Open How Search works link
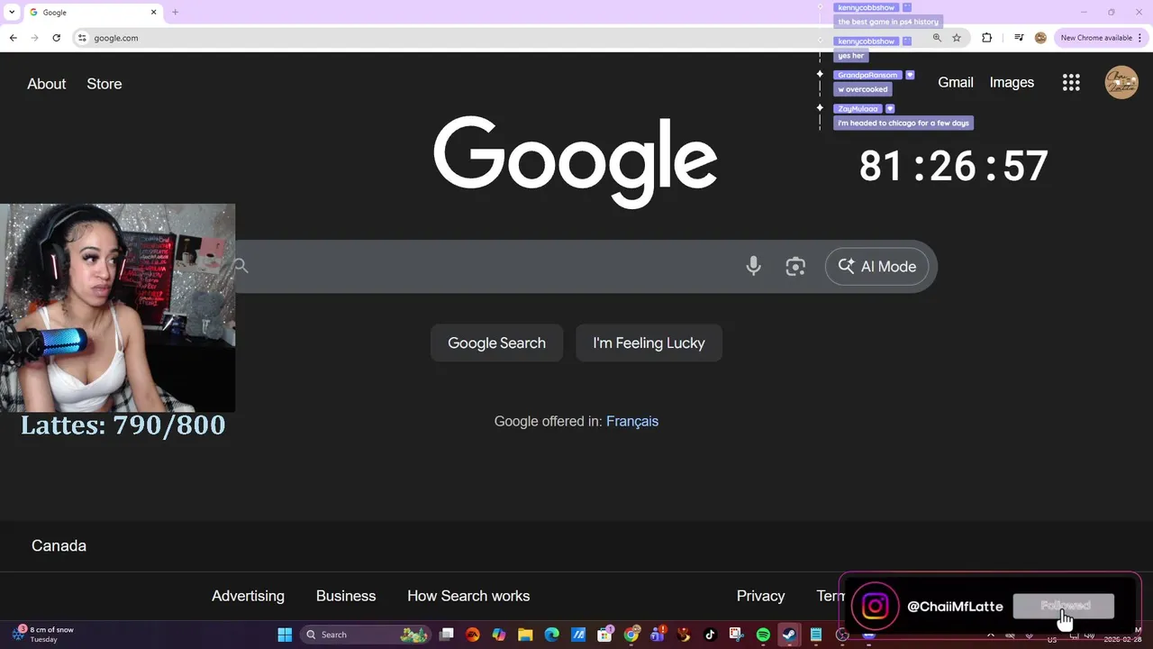Viewport: 1153px width, 649px height. [x=468, y=596]
